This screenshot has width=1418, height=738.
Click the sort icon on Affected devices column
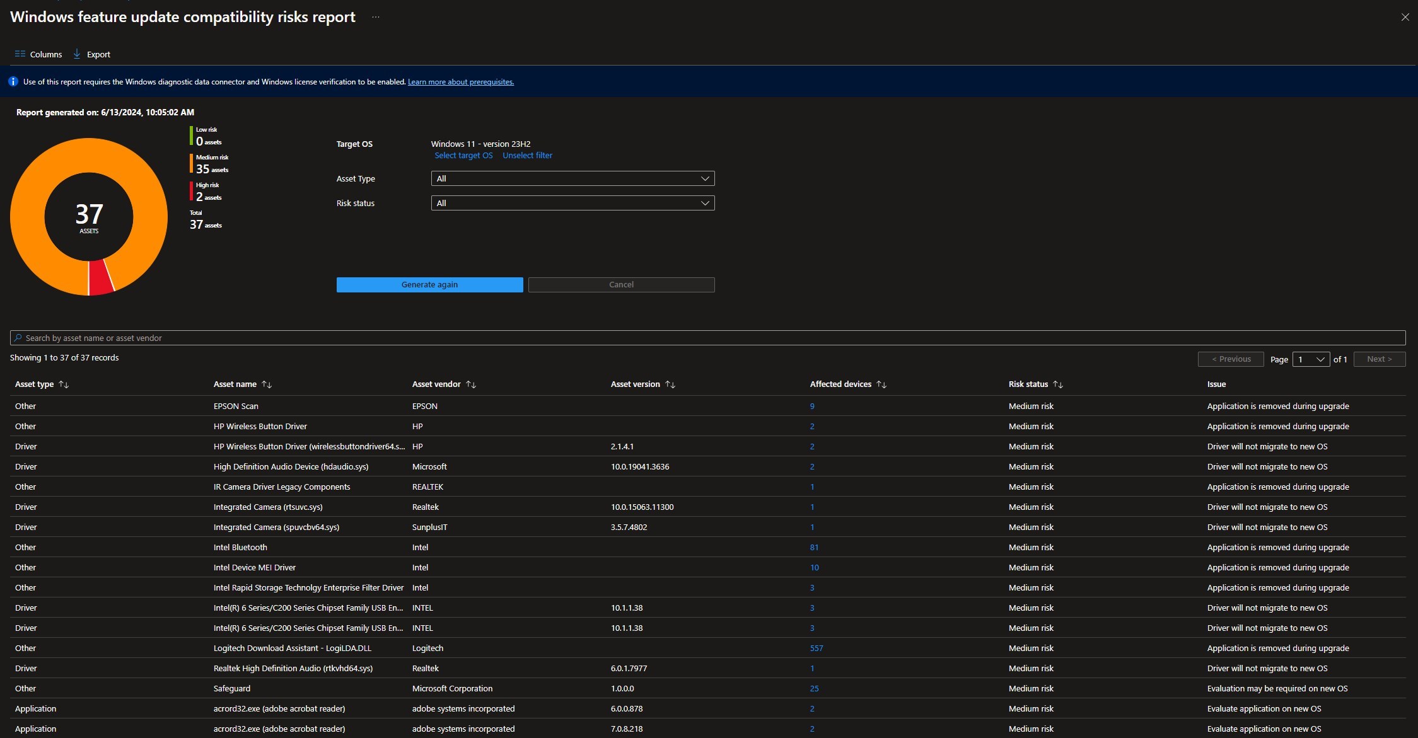(881, 384)
